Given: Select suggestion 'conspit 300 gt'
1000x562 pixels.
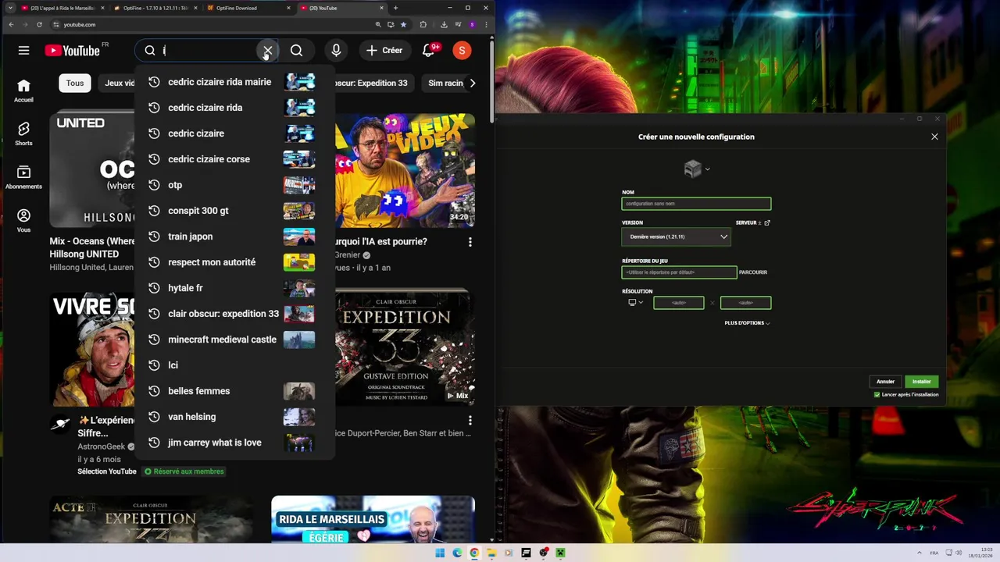Looking at the screenshot, I should click(234, 211).
